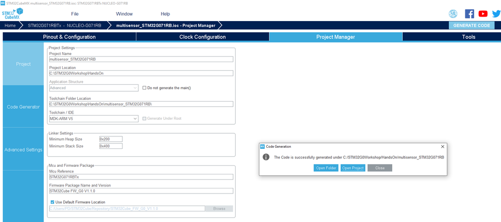Click the STM32CubeMX logo icon
Viewport: 501px width, 222px height.
pos(12,14)
